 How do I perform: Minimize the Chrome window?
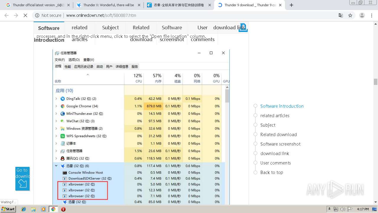353,3
